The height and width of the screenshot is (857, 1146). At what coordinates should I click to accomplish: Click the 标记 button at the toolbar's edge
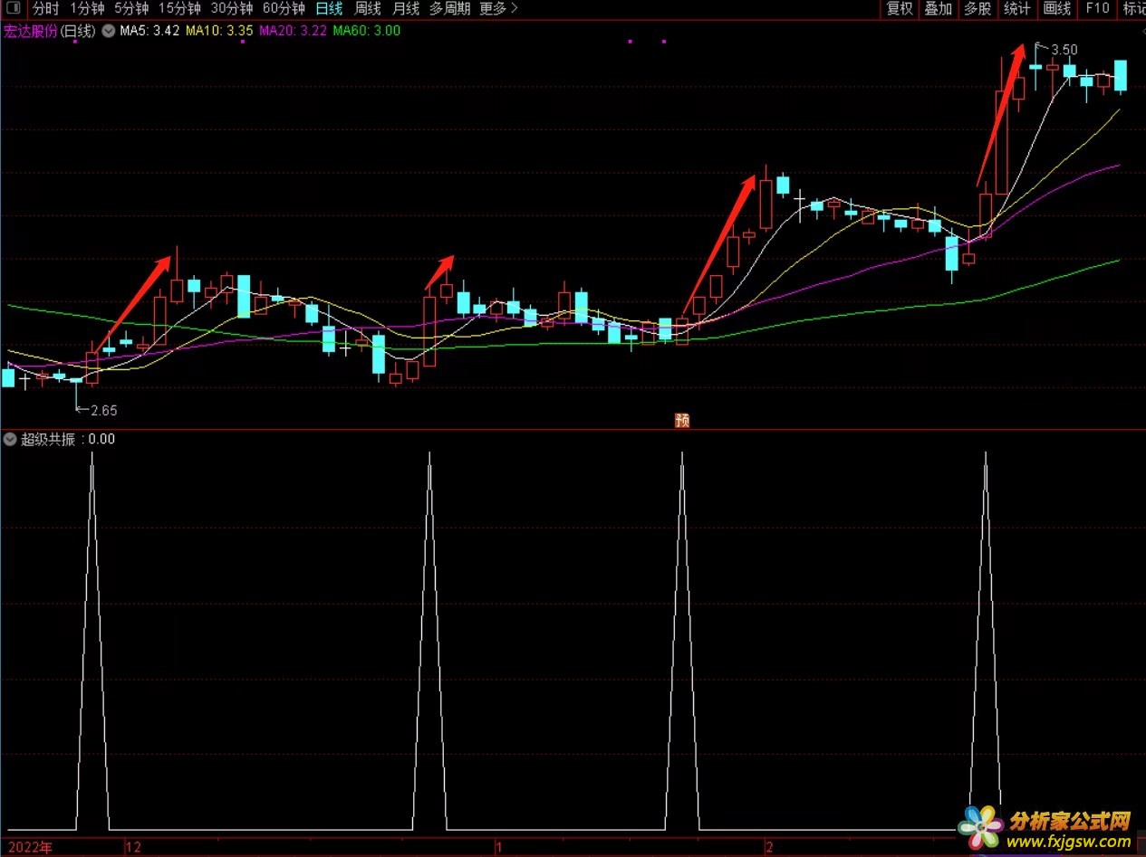click(1133, 8)
